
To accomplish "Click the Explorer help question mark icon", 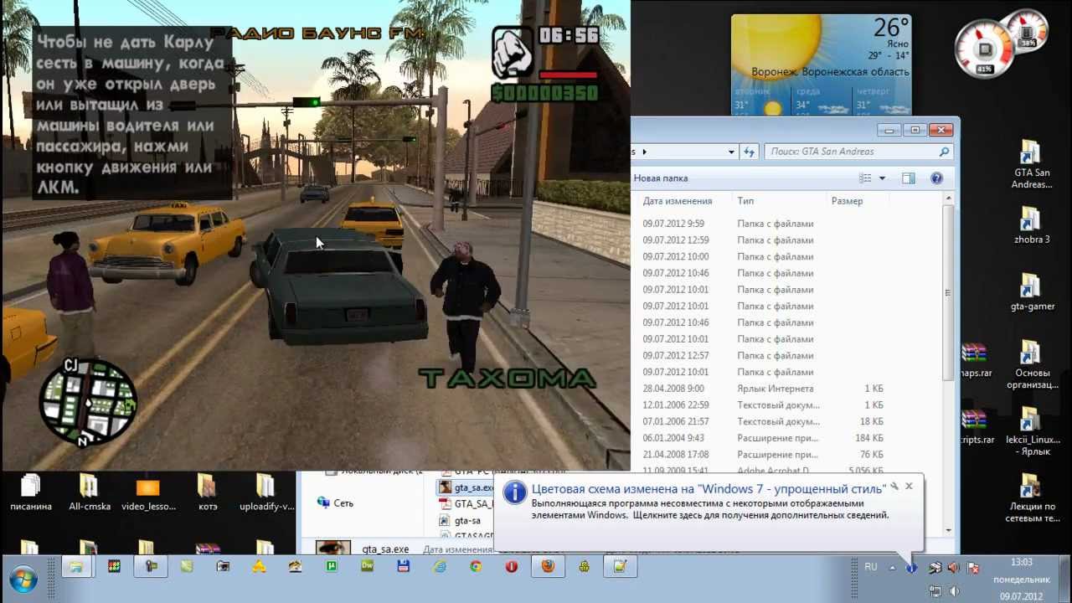I will [937, 178].
